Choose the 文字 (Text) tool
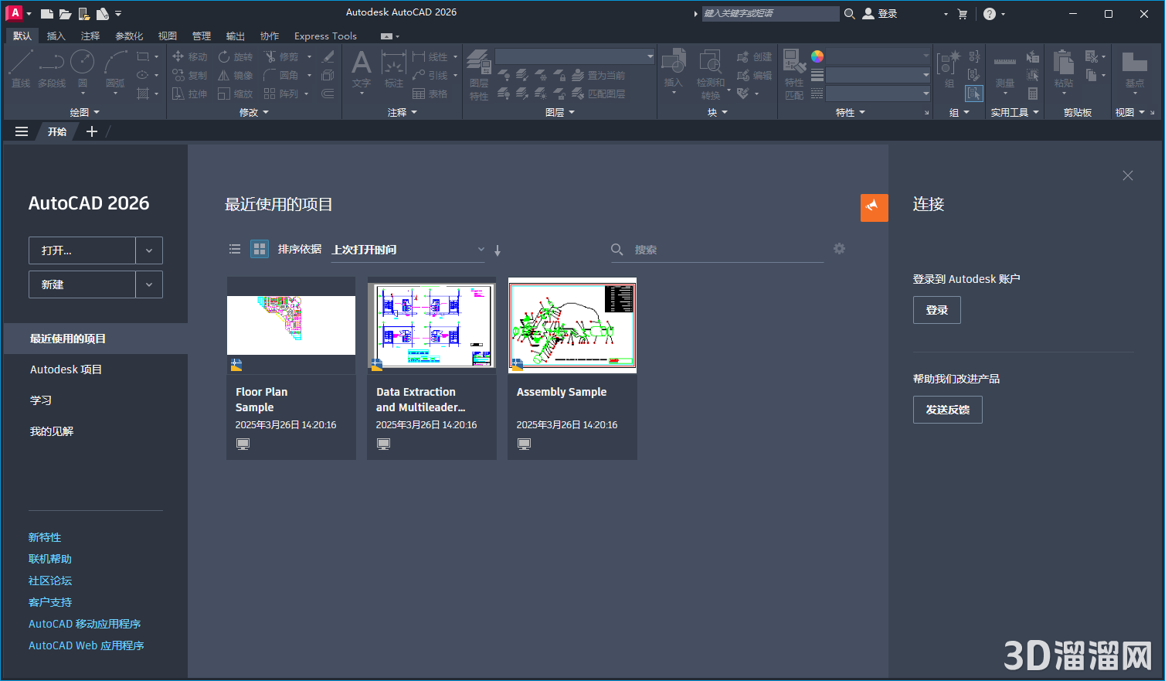 (362, 70)
